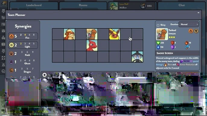Click the purple shield stat icon showing 2
The image size is (207, 116).
coord(172,47)
